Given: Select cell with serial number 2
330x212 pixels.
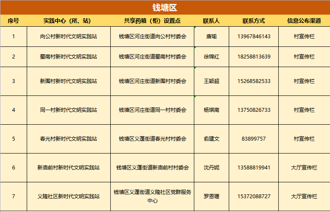Looking at the screenshot, I should (13, 57).
